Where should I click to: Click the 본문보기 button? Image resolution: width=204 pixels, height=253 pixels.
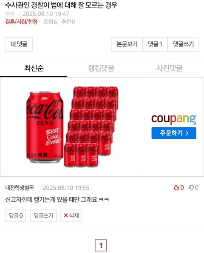tap(127, 44)
